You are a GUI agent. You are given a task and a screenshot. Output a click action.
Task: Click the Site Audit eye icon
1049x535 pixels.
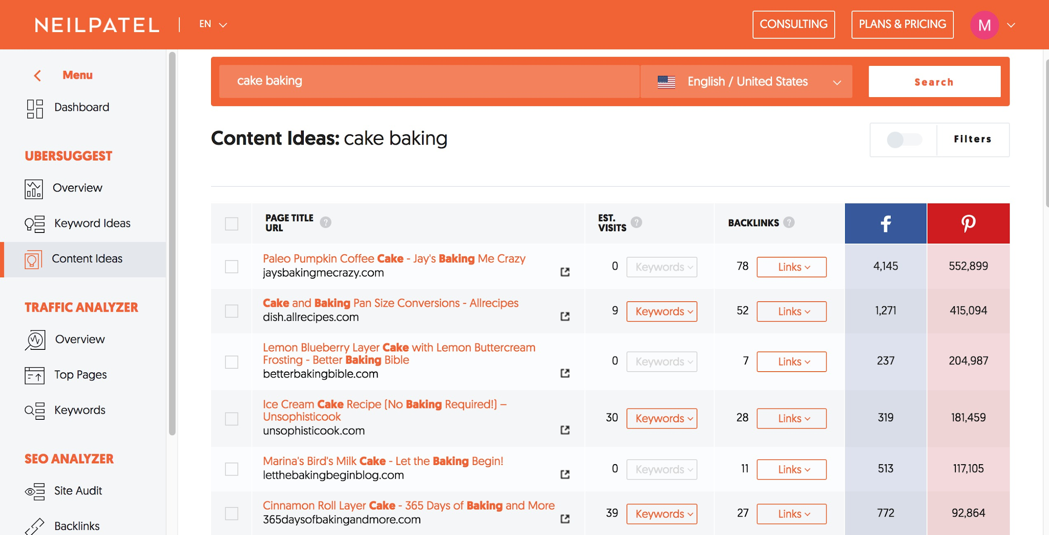[x=34, y=491]
